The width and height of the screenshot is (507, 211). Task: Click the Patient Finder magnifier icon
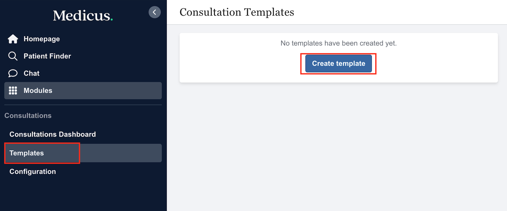[x=13, y=56]
